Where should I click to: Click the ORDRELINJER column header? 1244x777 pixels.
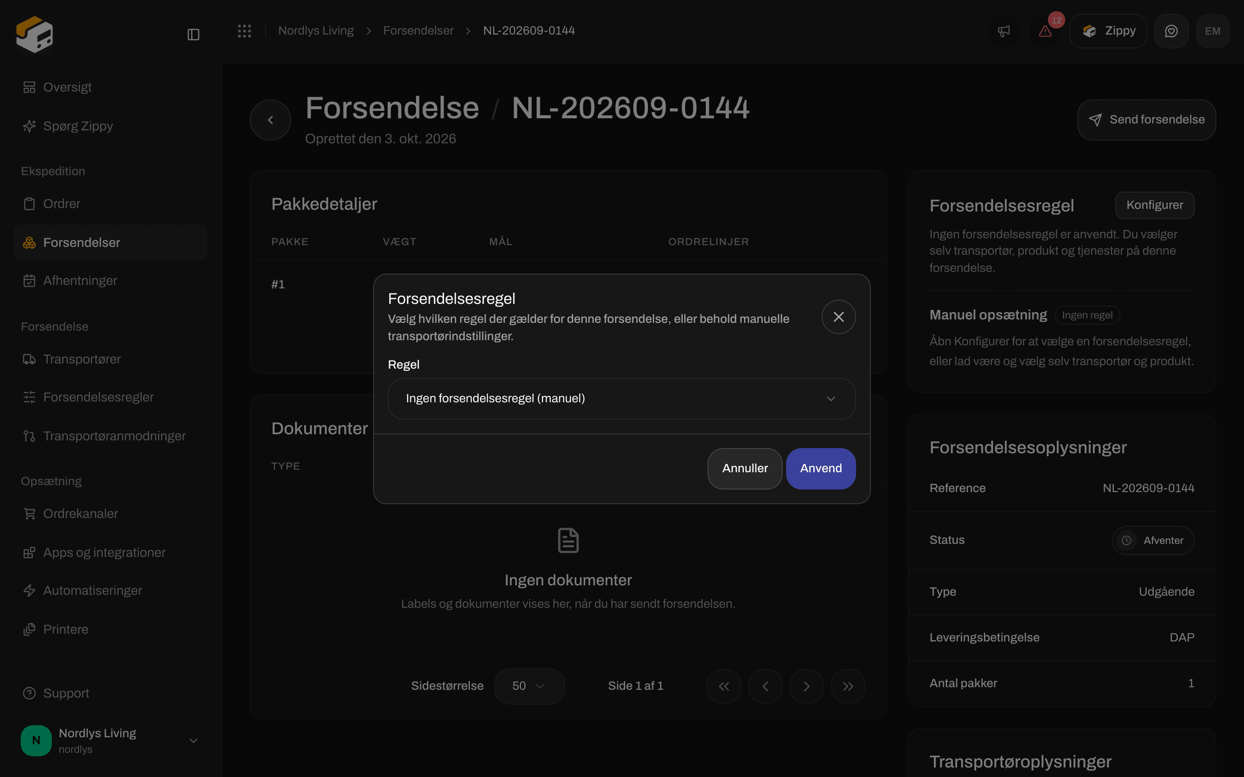point(708,242)
